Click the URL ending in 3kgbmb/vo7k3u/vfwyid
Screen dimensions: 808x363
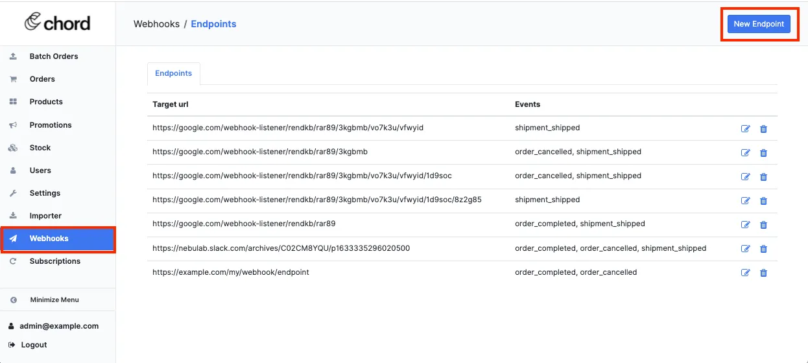click(288, 128)
